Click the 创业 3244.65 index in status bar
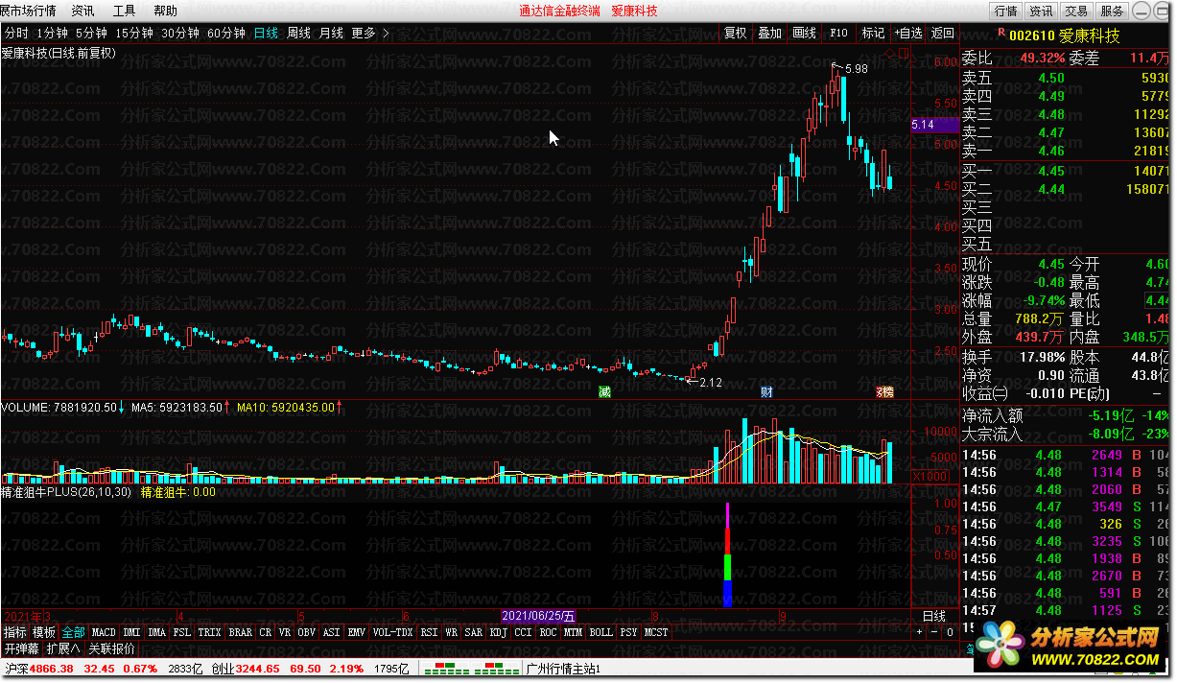1177x683 pixels. pos(246,668)
